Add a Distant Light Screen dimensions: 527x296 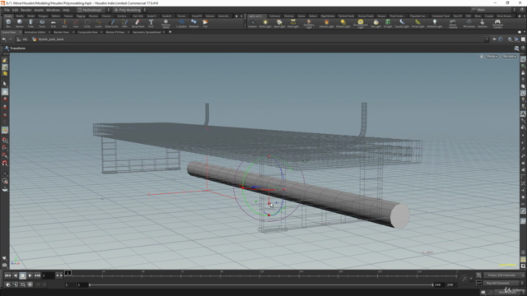point(343,23)
